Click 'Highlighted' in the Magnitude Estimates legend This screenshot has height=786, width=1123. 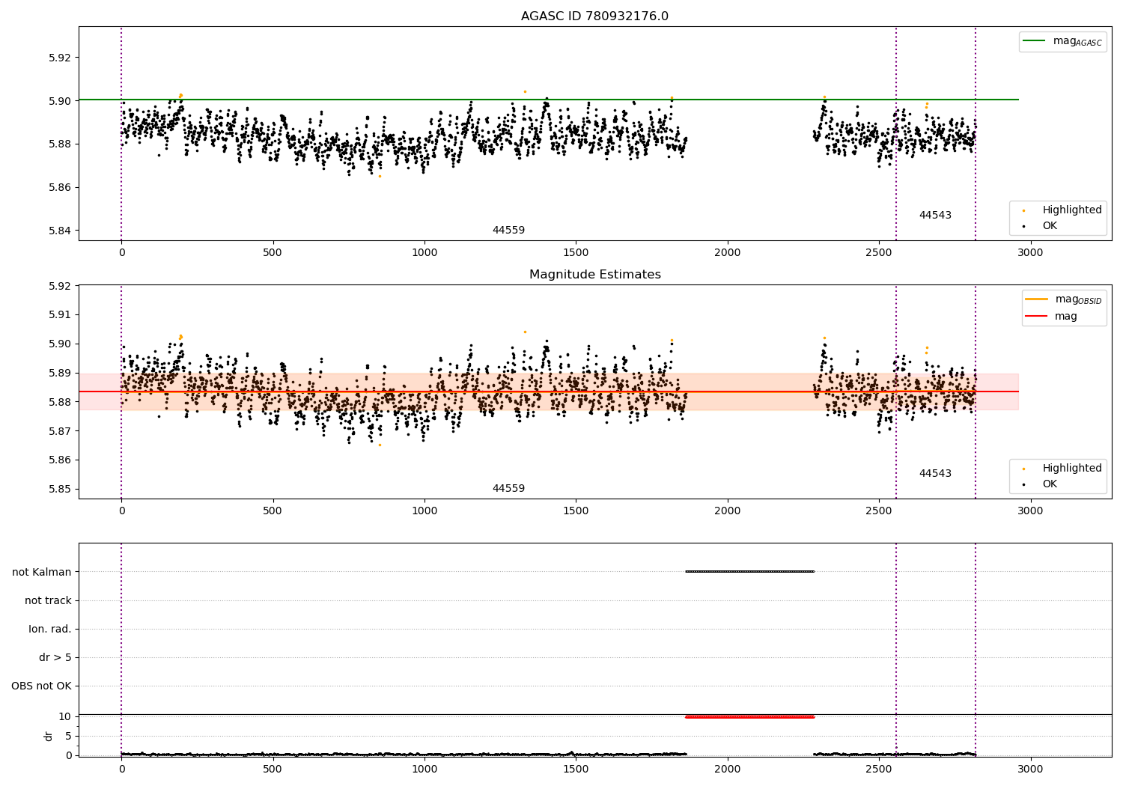(x=1072, y=468)
